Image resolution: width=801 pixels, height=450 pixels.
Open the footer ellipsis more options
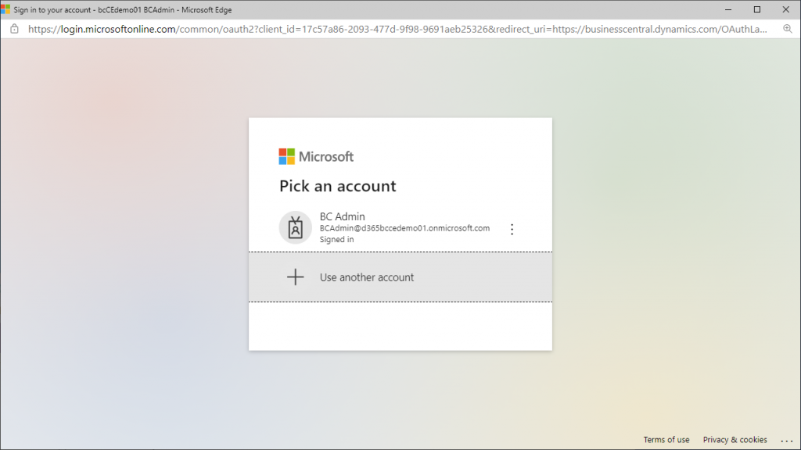[x=786, y=440]
